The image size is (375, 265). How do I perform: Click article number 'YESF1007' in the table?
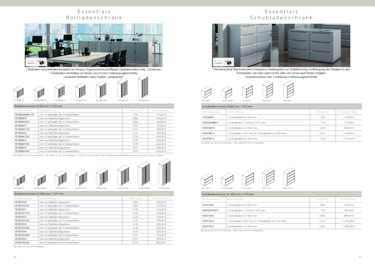pos(208,205)
